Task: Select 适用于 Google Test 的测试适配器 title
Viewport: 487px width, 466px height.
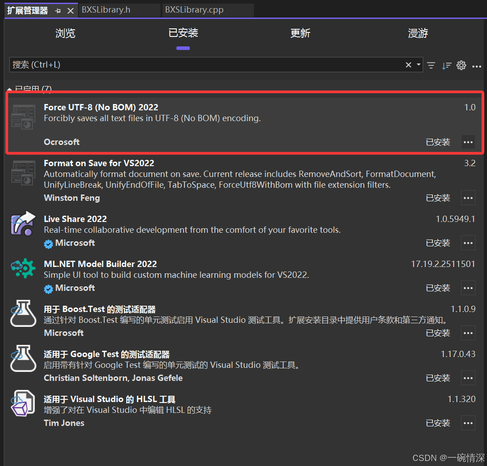Action: [106, 354]
